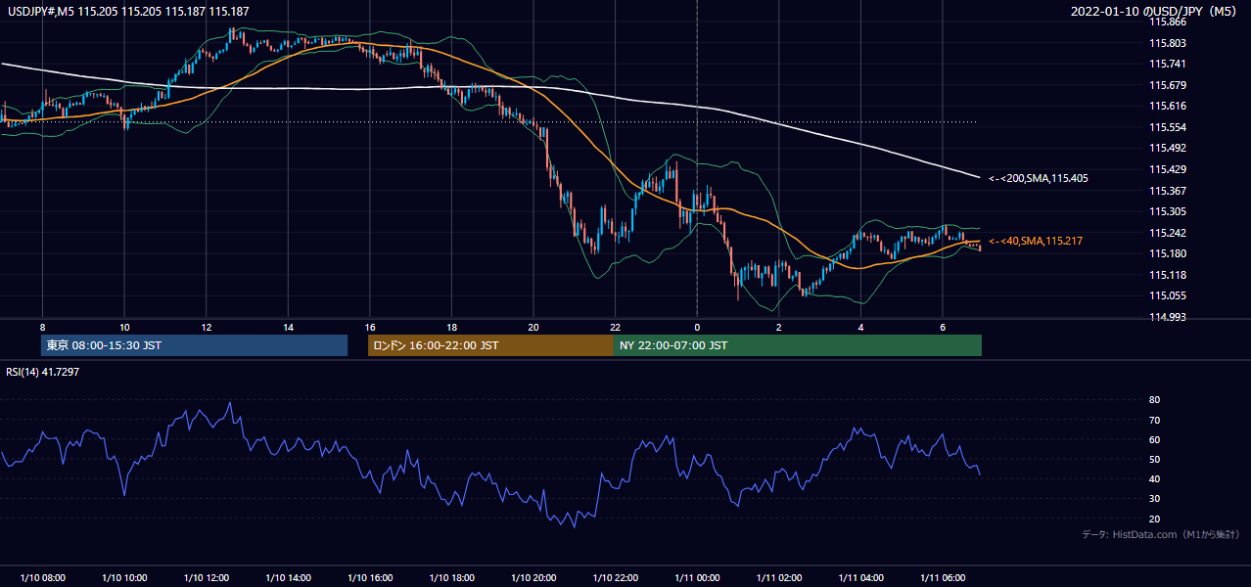This screenshot has width=1251, height=587.
Task: Click the 1/10 22:00 bottom time label
Action: coord(615,578)
